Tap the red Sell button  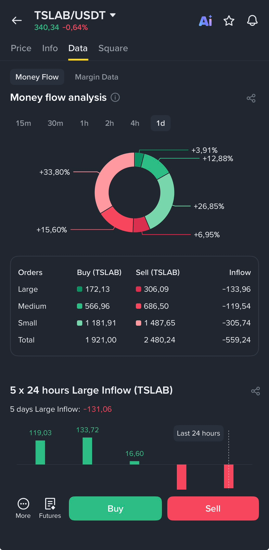pos(213,508)
